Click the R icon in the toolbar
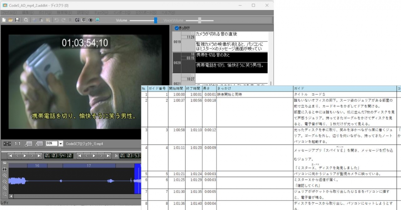Viewport: 401px width, 210px height. [70, 20]
